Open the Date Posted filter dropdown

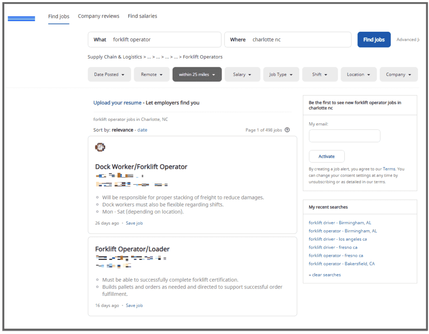109,74
